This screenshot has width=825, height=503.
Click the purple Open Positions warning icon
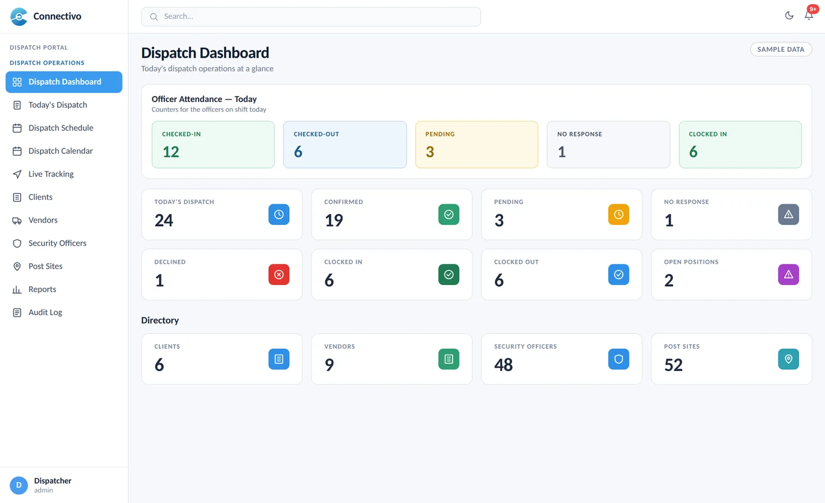788,274
